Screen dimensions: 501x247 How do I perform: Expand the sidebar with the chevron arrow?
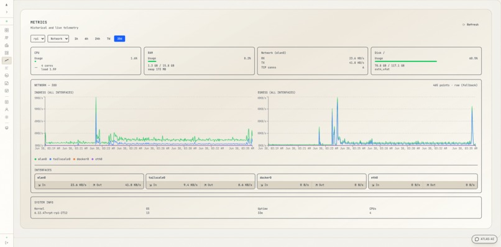7,12
